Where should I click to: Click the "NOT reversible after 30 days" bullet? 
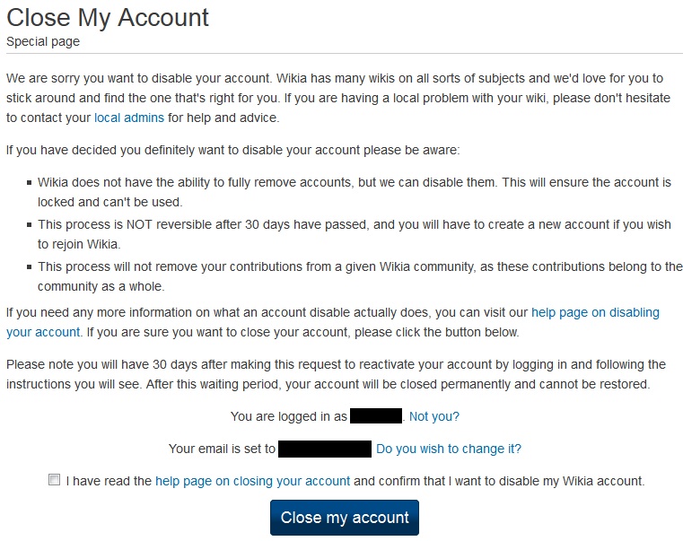coord(354,235)
